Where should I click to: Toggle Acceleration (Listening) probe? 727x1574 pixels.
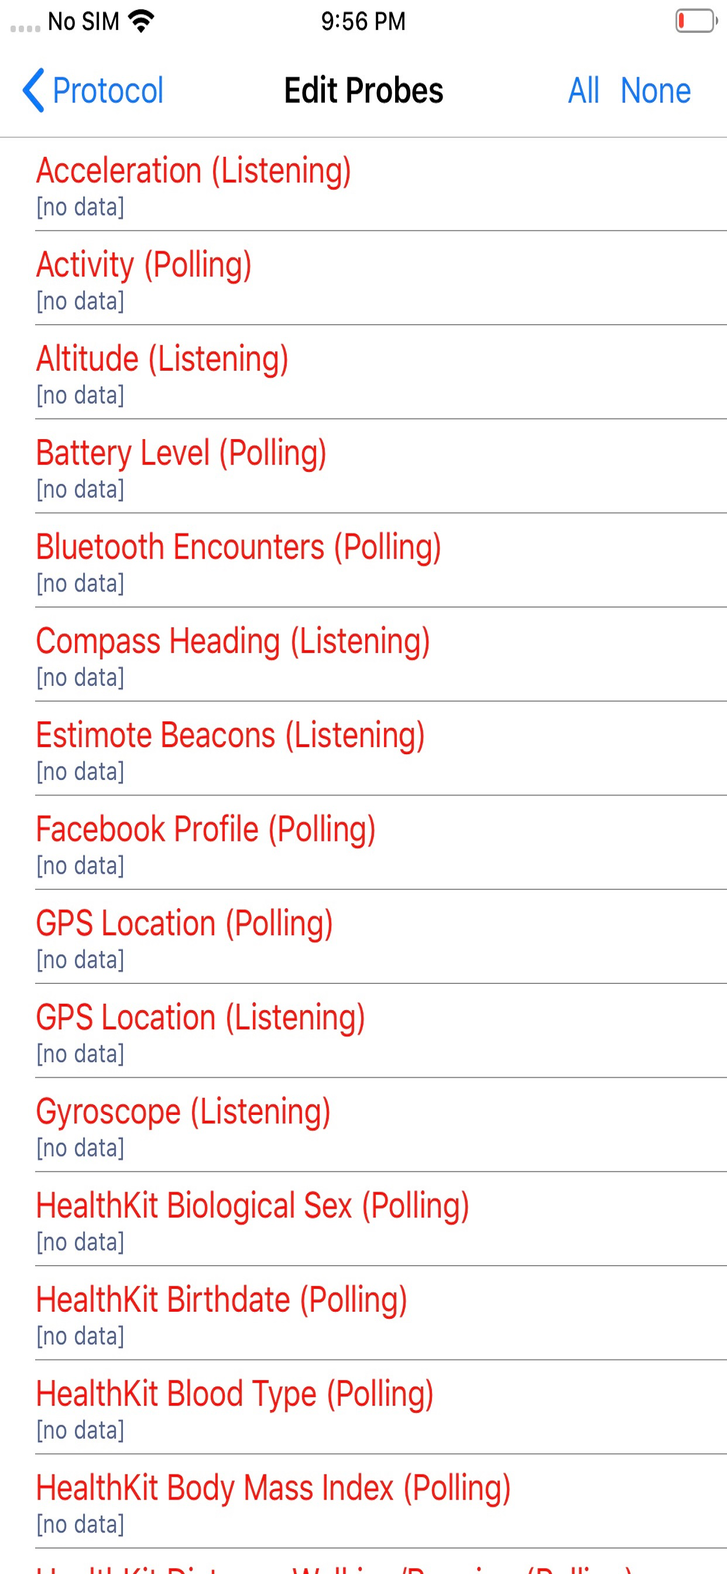[x=364, y=184]
